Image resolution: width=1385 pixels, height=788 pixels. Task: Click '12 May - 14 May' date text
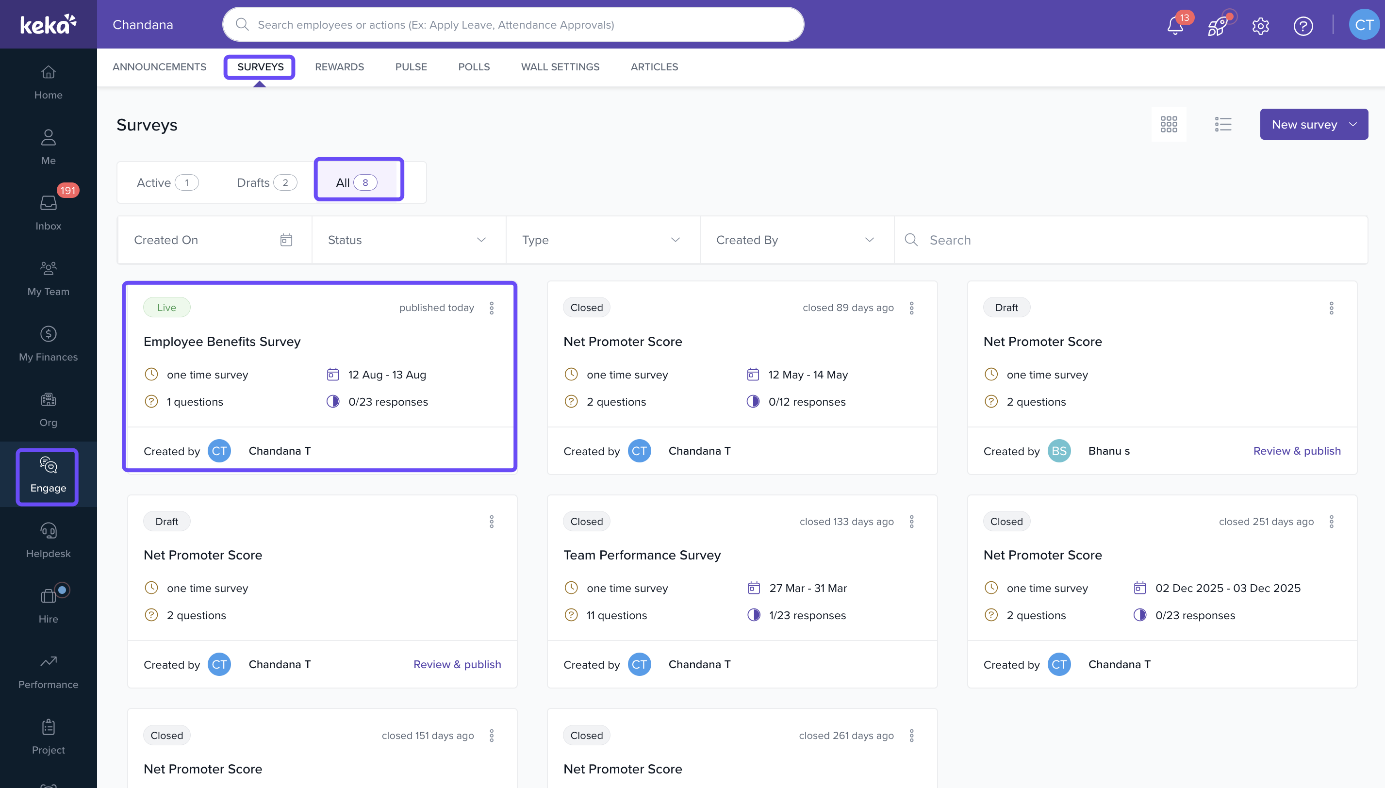pos(808,375)
